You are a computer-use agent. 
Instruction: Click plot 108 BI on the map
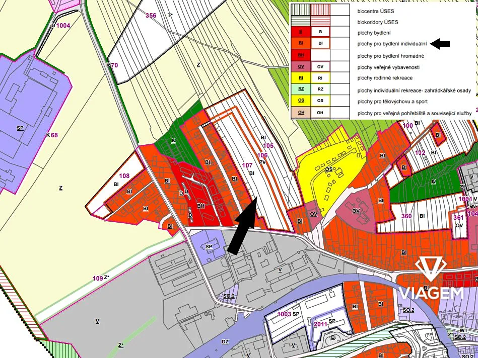(x=124, y=176)
